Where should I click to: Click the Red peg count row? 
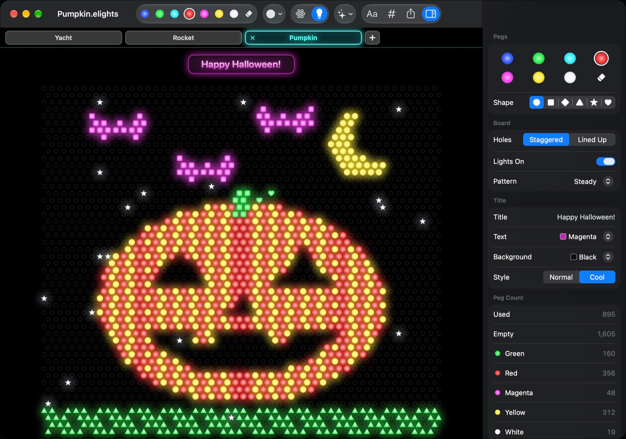pos(554,373)
